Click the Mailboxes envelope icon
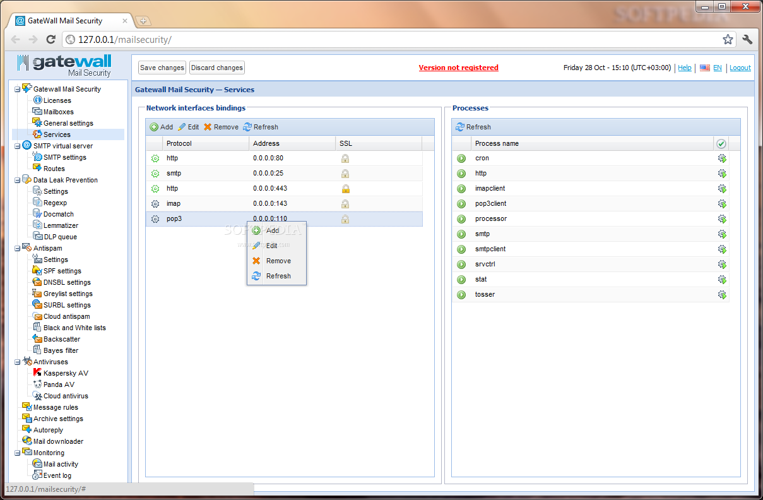This screenshot has height=500, width=763. (x=38, y=111)
